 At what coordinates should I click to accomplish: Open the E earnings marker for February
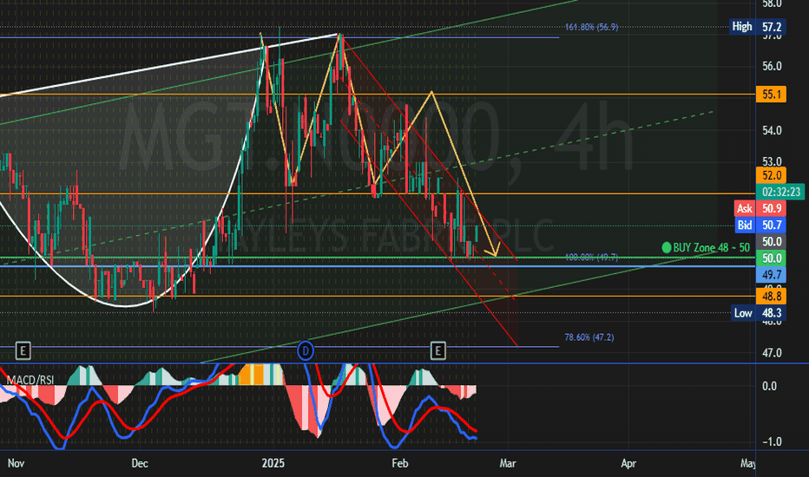pyautogui.click(x=437, y=351)
